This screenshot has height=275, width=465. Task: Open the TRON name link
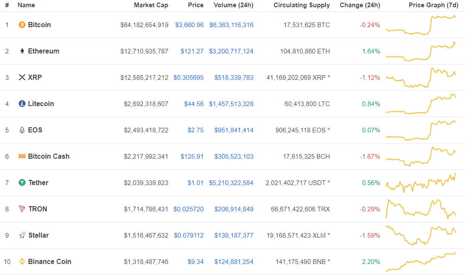pos(38,209)
